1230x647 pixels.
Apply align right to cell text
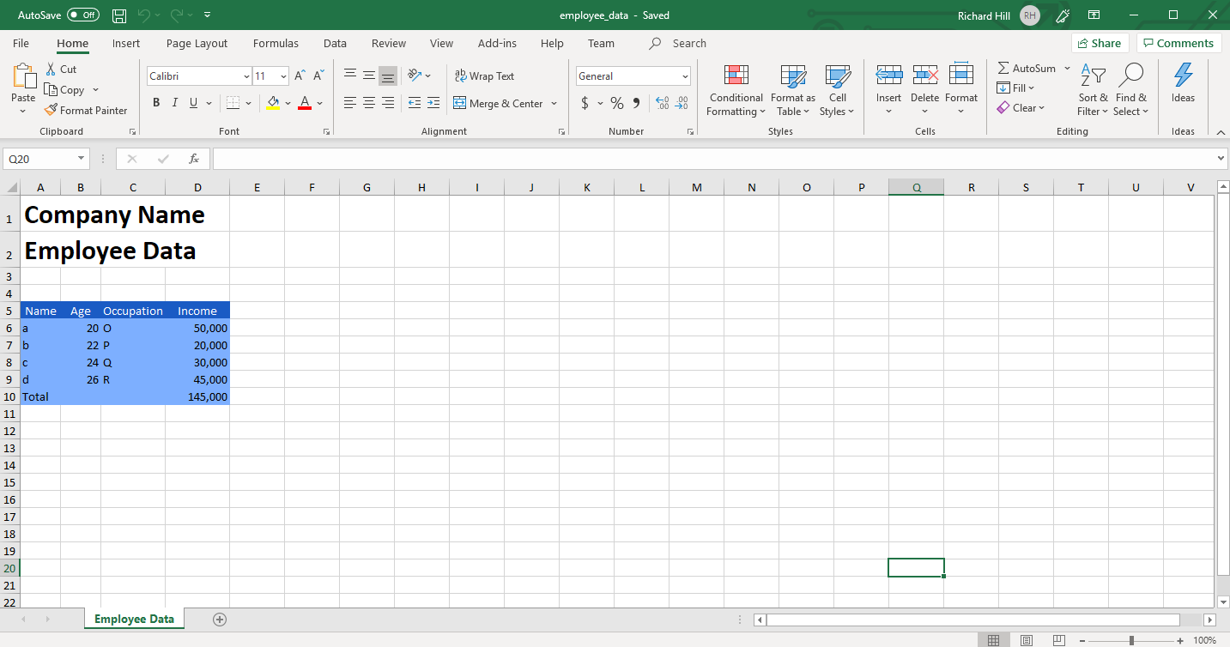pyautogui.click(x=388, y=103)
